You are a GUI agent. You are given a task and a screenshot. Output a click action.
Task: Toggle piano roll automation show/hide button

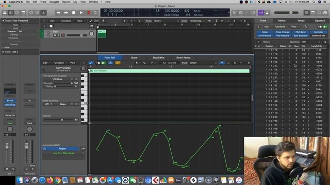click(91, 63)
